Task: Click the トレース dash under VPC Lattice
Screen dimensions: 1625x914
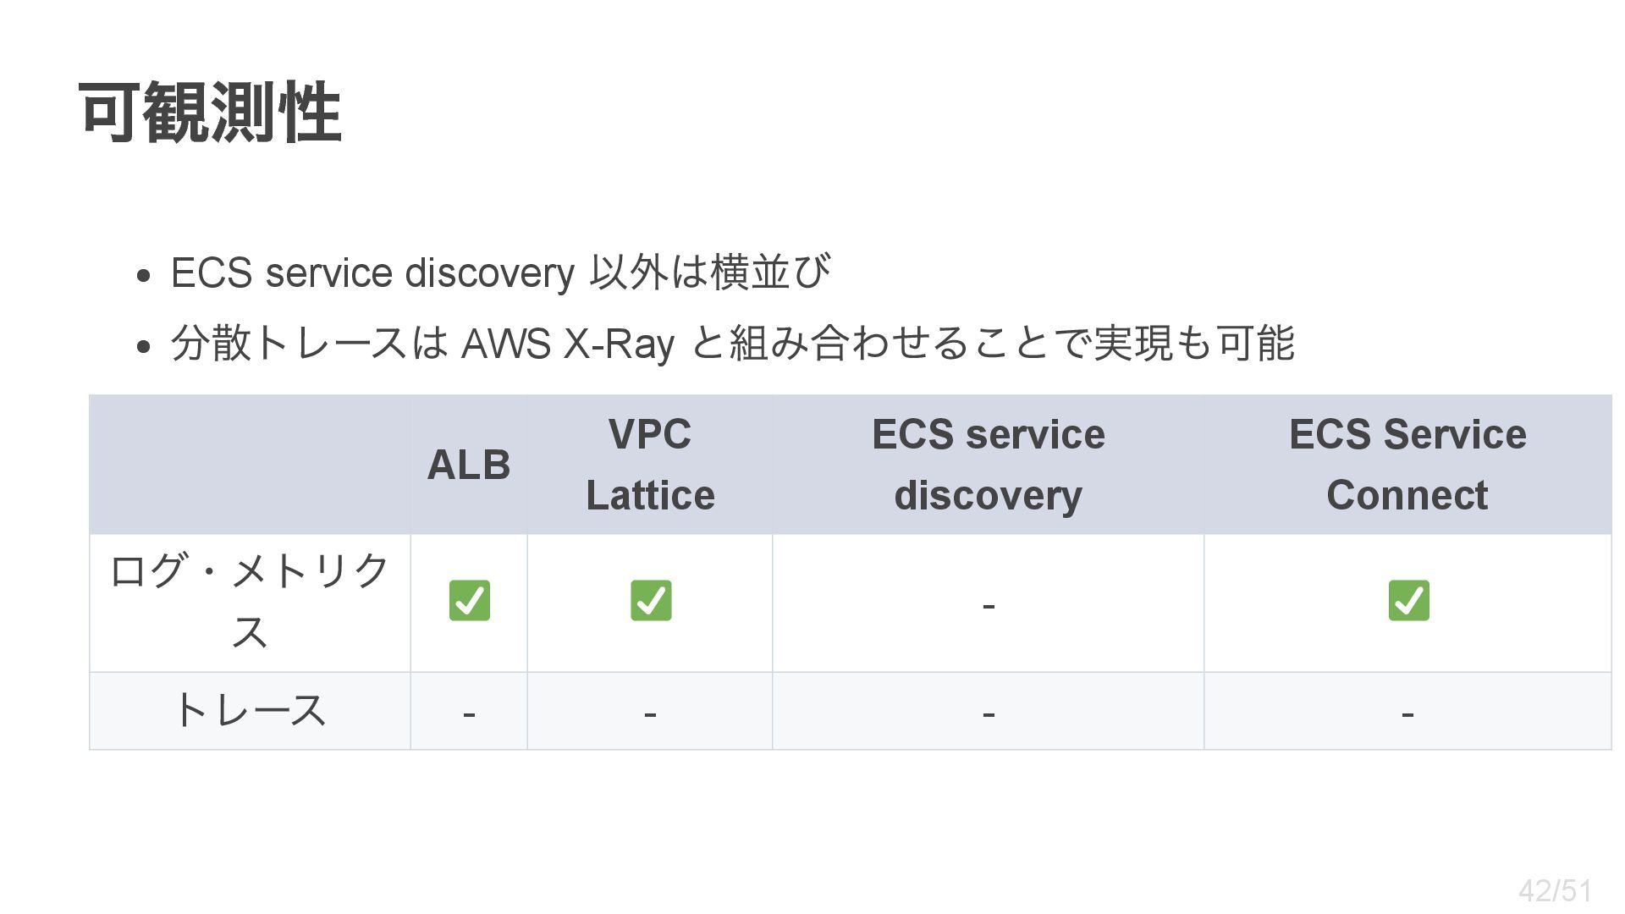Action: [x=650, y=714]
